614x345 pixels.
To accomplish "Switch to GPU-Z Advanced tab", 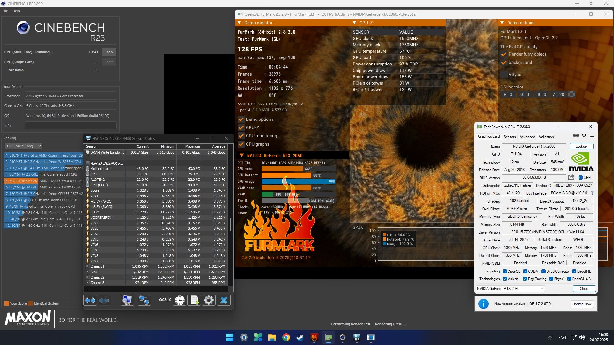I will (x=527, y=137).
